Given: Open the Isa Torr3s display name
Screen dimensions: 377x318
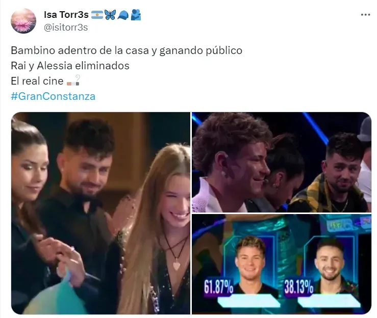Looking at the screenshot, I should (x=66, y=15).
